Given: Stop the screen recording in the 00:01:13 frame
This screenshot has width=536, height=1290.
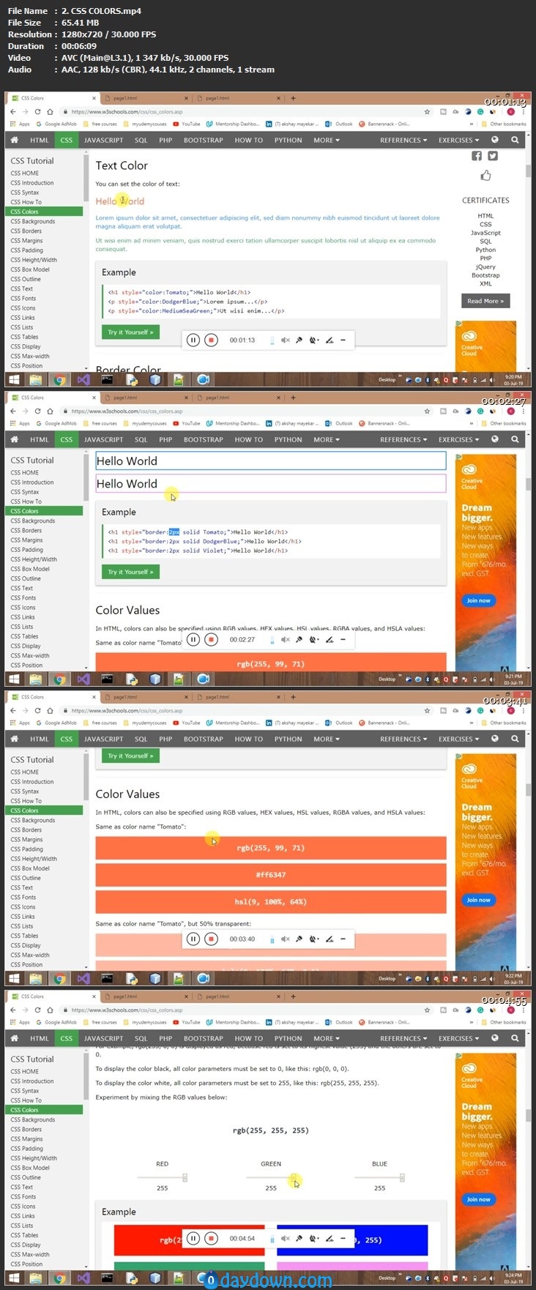Looking at the screenshot, I should (x=211, y=340).
